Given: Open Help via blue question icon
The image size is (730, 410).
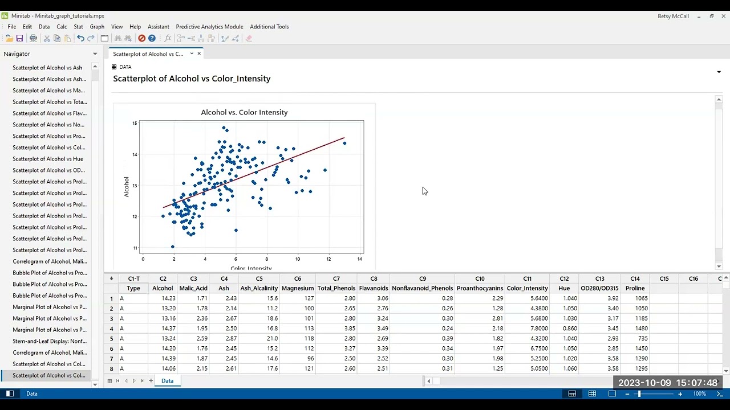Looking at the screenshot, I should click(152, 38).
